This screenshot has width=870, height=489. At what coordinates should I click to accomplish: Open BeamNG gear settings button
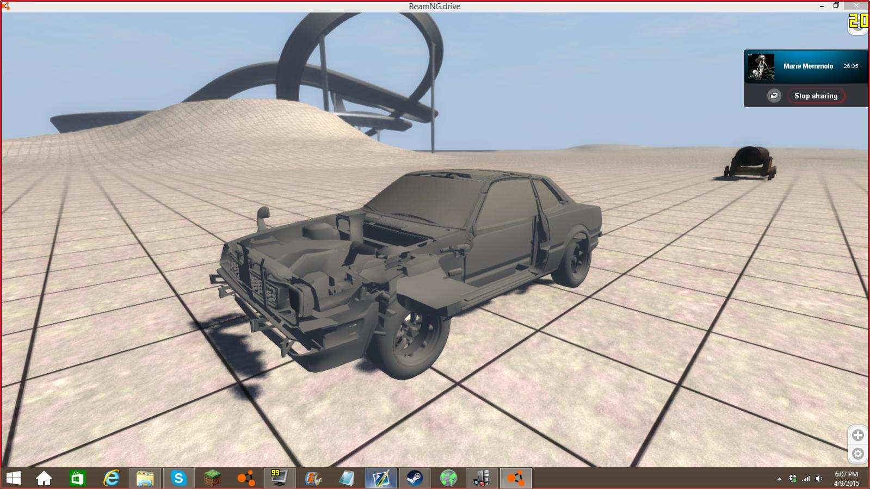point(858,454)
